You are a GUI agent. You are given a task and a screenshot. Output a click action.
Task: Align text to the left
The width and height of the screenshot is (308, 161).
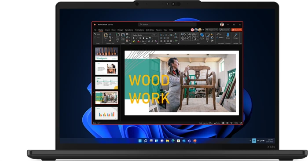point(161,41)
